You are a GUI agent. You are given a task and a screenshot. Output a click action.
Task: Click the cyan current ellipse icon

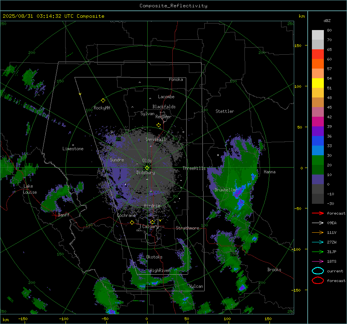(x=318, y=271)
